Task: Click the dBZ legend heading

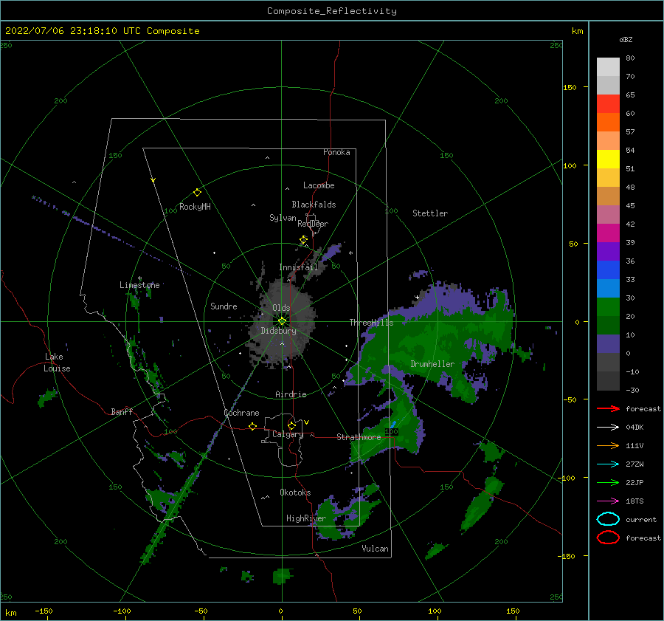Action: coord(626,40)
